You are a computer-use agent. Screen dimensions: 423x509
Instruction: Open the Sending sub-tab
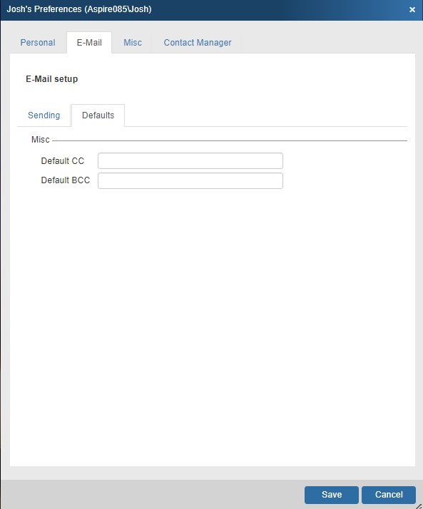pyautogui.click(x=44, y=115)
